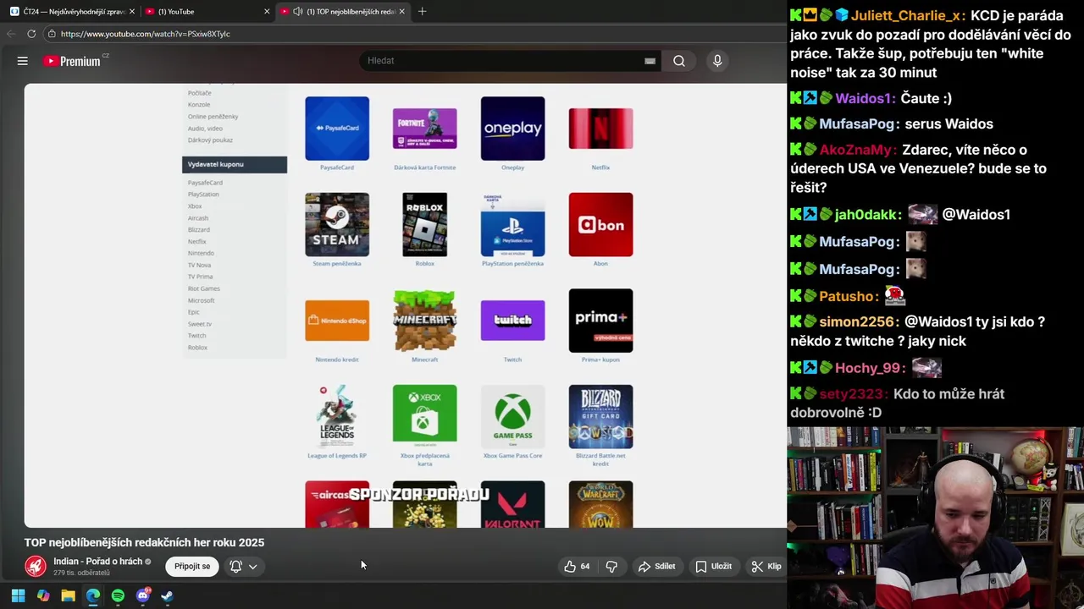This screenshot has height=609, width=1084.
Task: View site info icon in address bar
Action: pyautogui.click(x=52, y=34)
